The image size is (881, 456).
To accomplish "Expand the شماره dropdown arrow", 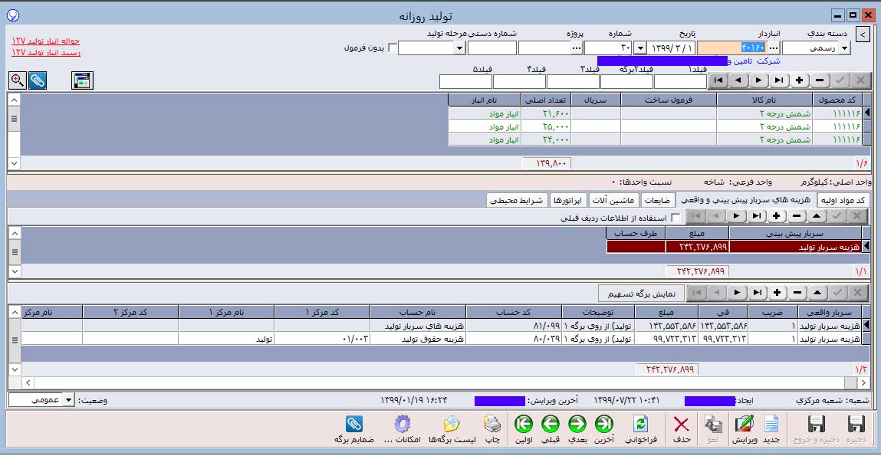I will click(639, 48).
